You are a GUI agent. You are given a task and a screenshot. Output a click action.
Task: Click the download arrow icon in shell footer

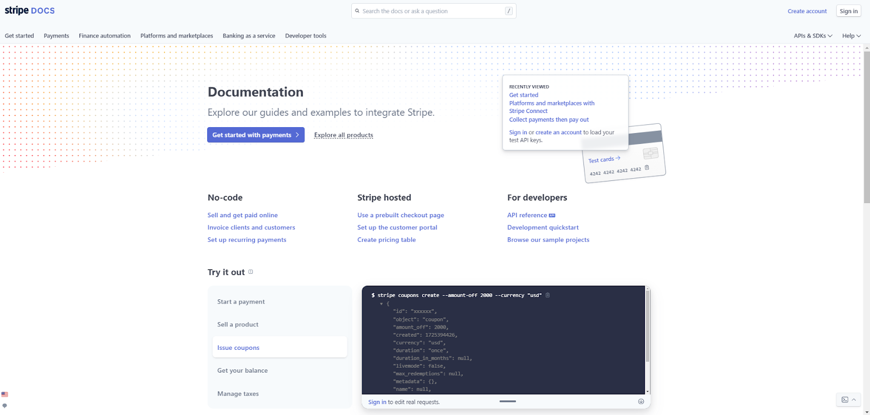[641, 401]
